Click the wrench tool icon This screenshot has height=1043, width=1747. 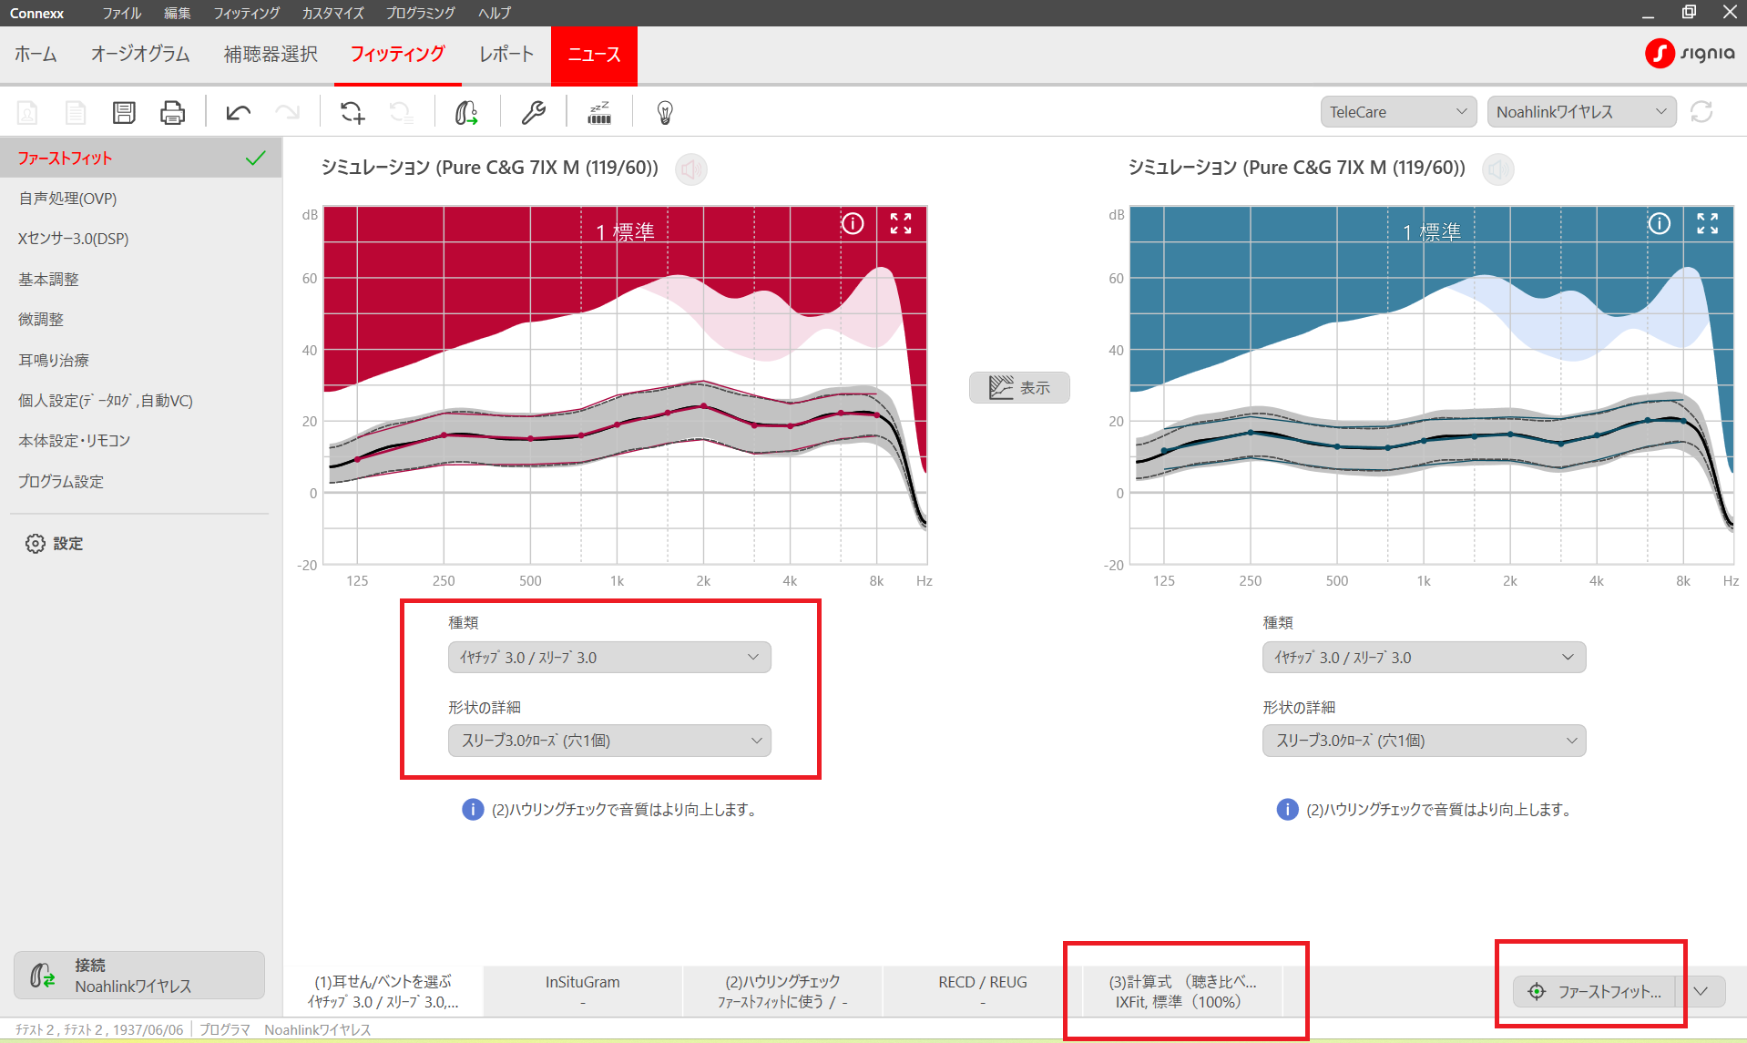tap(533, 112)
